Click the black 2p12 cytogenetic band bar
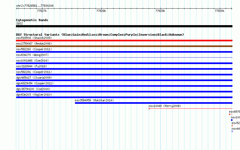This screenshot has width=240, height=150. click(x=124, y=26)
